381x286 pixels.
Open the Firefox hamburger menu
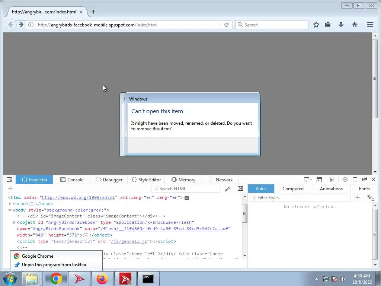(370, 25)
